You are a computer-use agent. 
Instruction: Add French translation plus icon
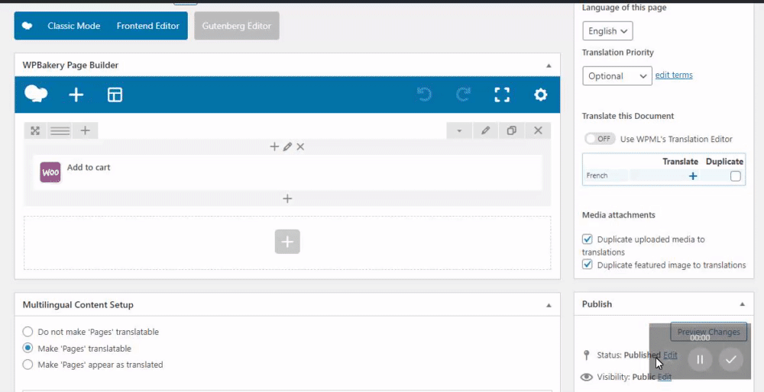coord(693,176)
